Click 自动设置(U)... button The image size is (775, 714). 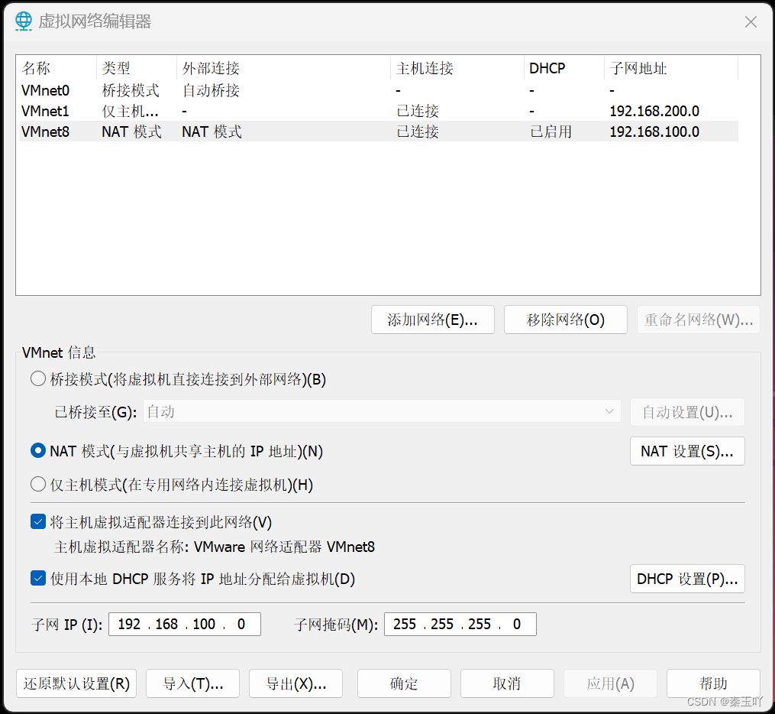(687, 412)
